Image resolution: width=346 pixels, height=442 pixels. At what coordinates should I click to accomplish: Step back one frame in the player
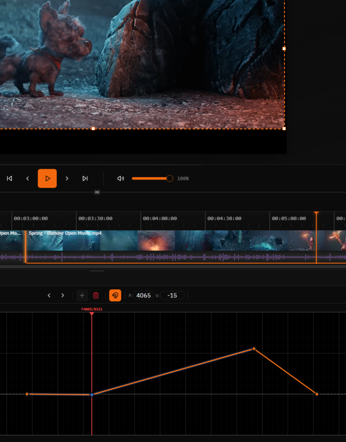28,178
